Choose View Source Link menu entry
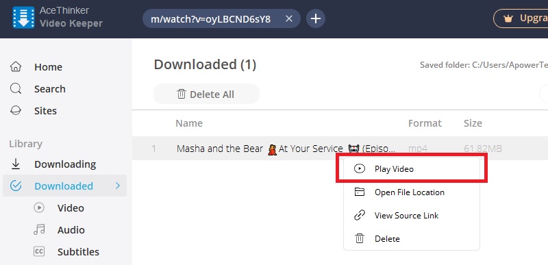The height and width of the screenshot is (265, 548). pos(412,216)
